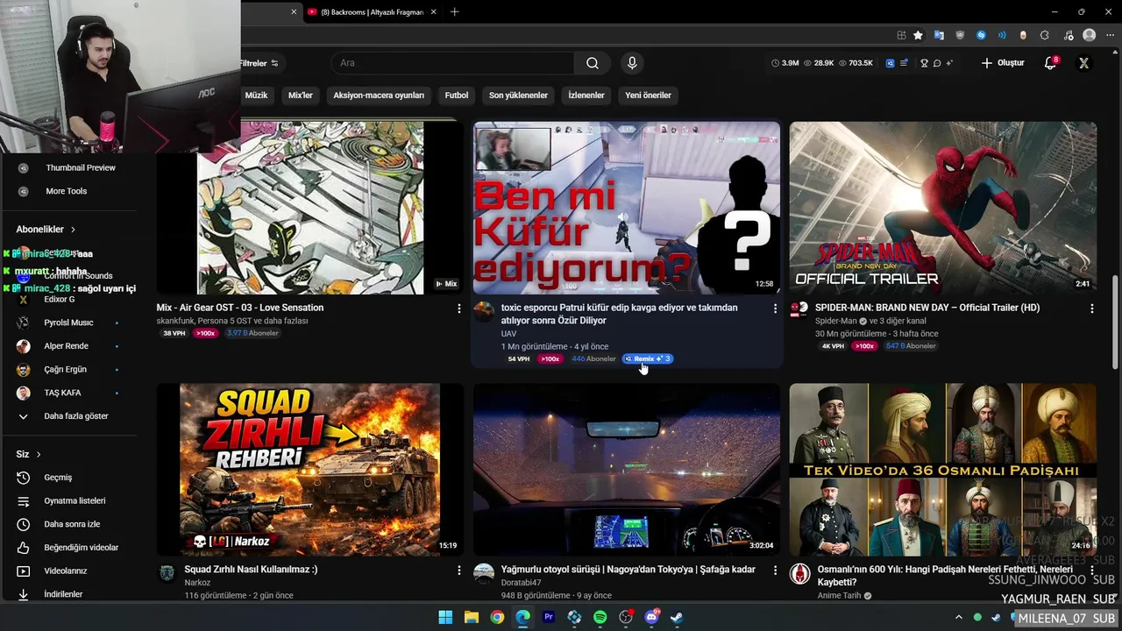Viewport: 1122px width, 631px height.
Task: Click the Narkoz channel avatar
Action: (167, 573)
